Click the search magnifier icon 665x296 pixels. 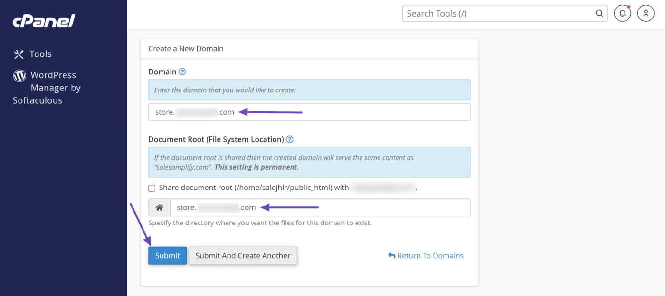(599, 13)
